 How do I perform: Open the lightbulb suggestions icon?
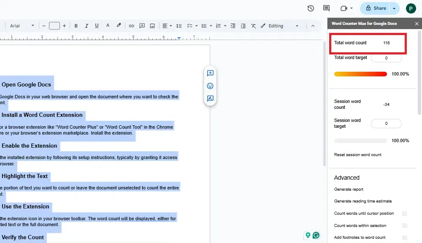308,235
